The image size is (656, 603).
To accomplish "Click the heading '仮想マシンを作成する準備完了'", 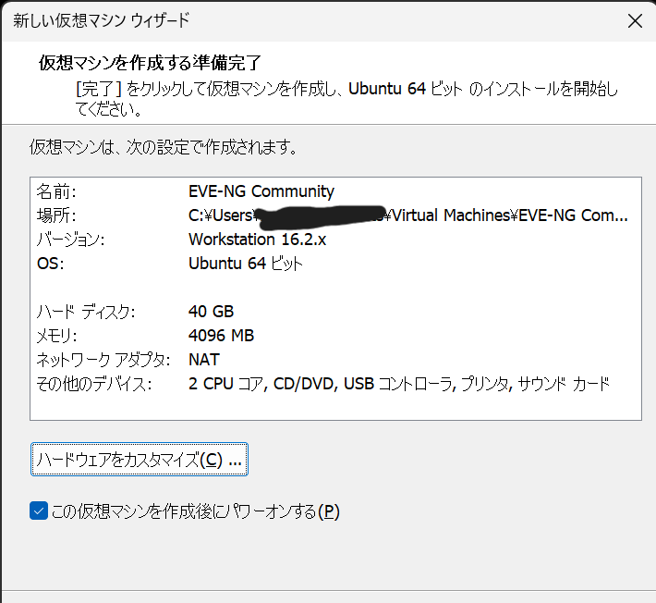I will [150, 63].
